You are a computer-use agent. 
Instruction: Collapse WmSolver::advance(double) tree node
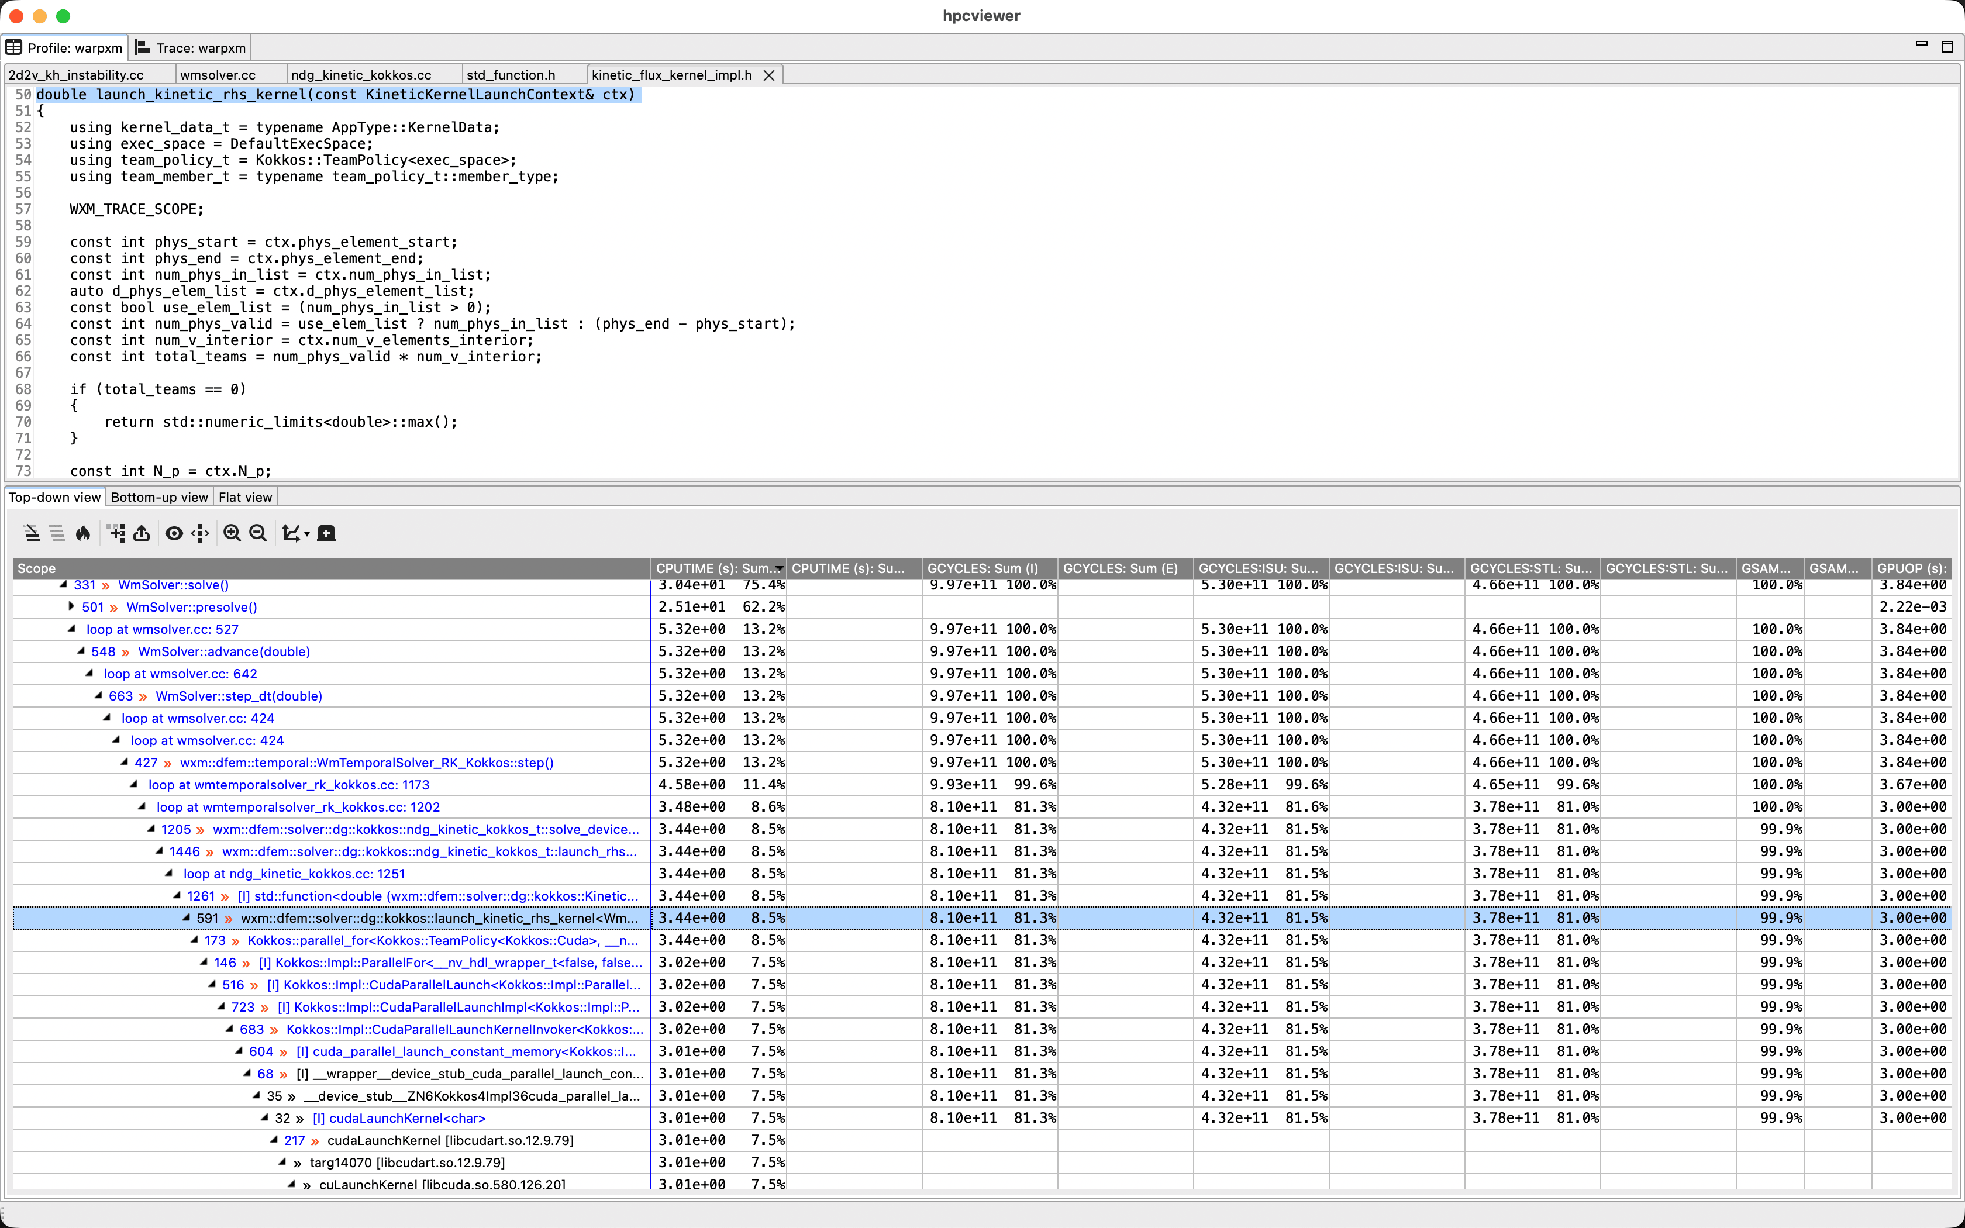point(80,651)
